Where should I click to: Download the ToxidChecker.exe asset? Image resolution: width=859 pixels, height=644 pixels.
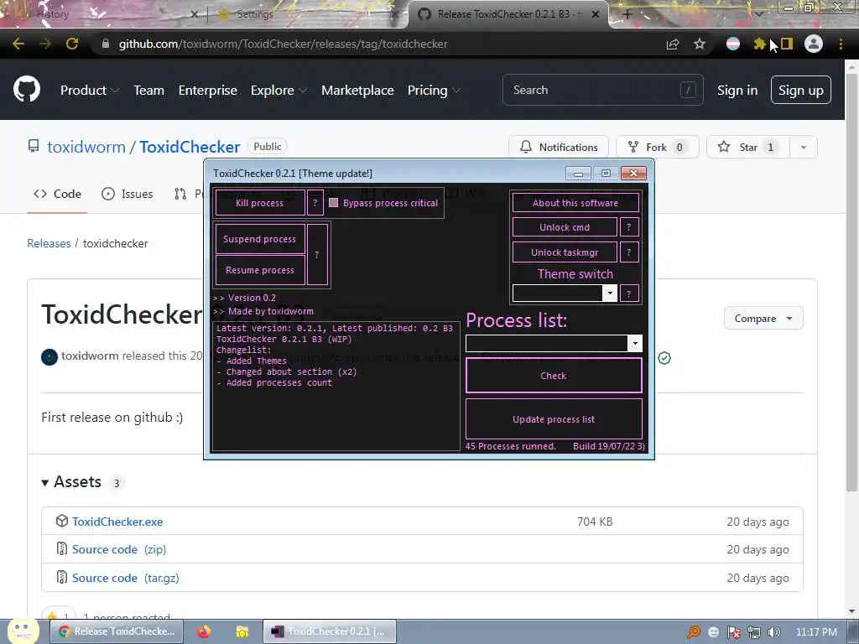(117, 522)
